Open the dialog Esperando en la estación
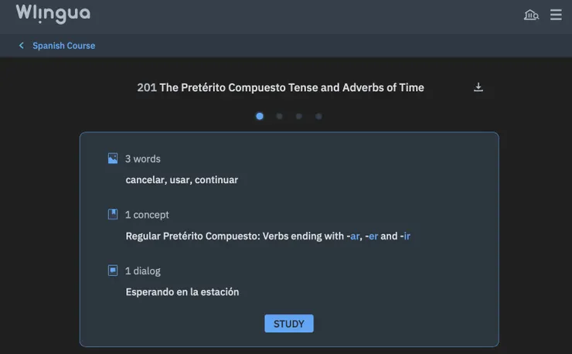The height and width of the screenshot is (354, 572). [x=182, y=292]
